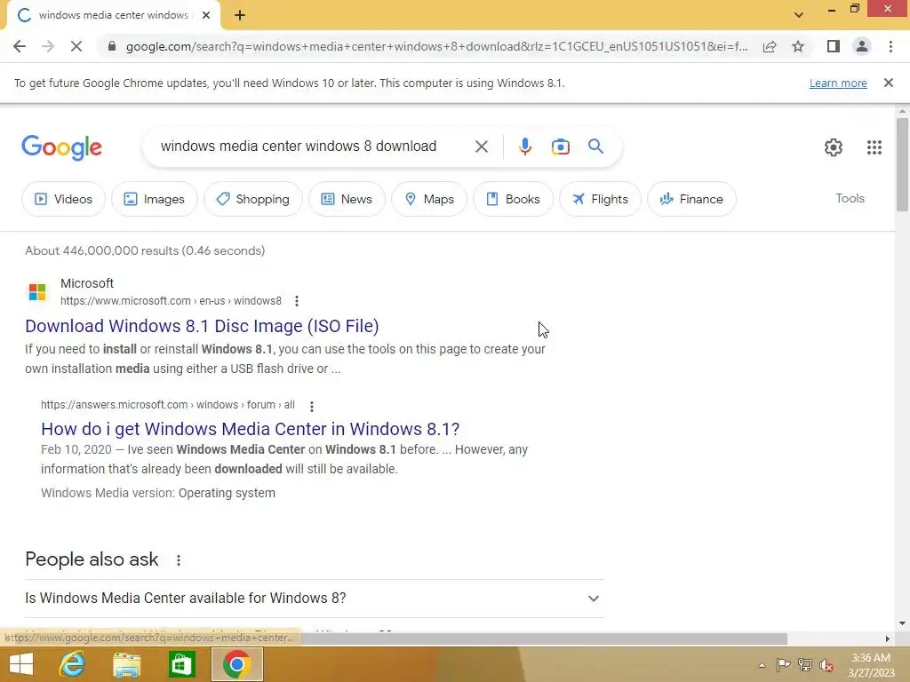Click the horizontal scrollbar right arrow
The image size is (910, 682).
click(x=888, y=638)
